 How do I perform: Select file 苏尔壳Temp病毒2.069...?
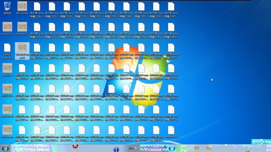pos(171,51)
